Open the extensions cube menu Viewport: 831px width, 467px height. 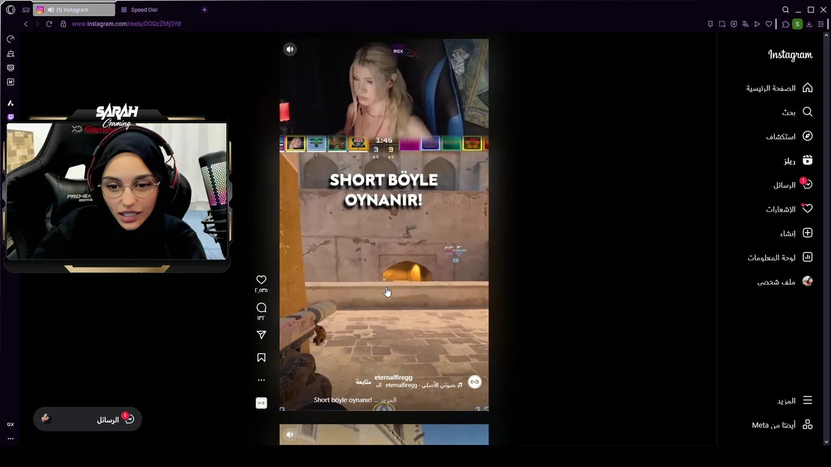pos(786,24)
